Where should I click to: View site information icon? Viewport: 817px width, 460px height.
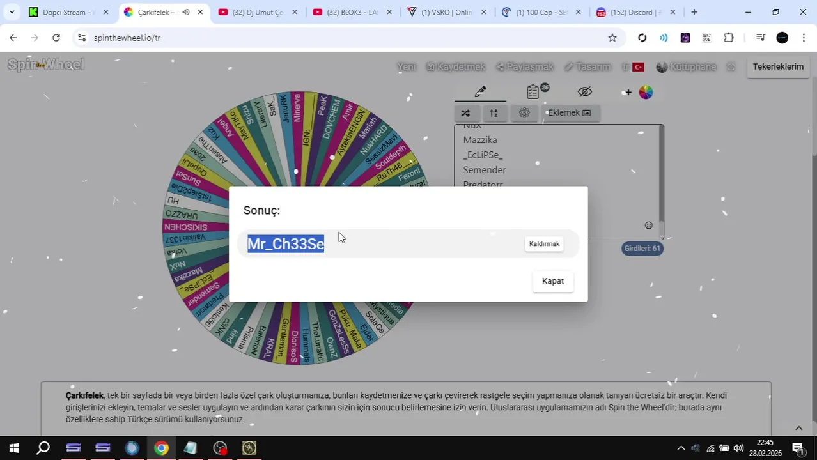pyautogui.click(x=82, y=38)
